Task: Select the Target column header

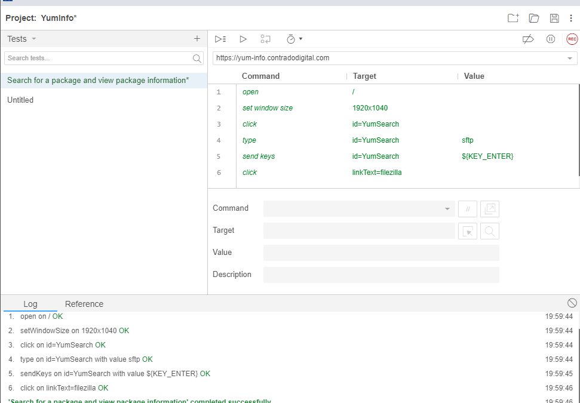Action: click(x=364, y=76)
